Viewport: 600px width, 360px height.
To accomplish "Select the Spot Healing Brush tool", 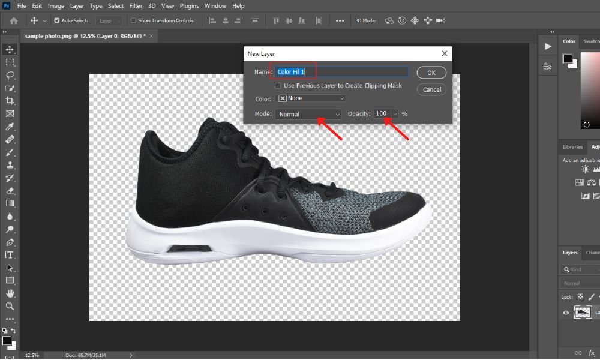I will (10, 139).
